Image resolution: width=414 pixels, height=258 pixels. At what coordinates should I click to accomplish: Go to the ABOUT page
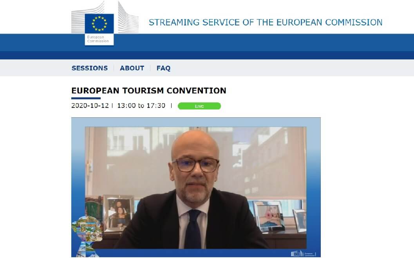(x=132, y=68)
